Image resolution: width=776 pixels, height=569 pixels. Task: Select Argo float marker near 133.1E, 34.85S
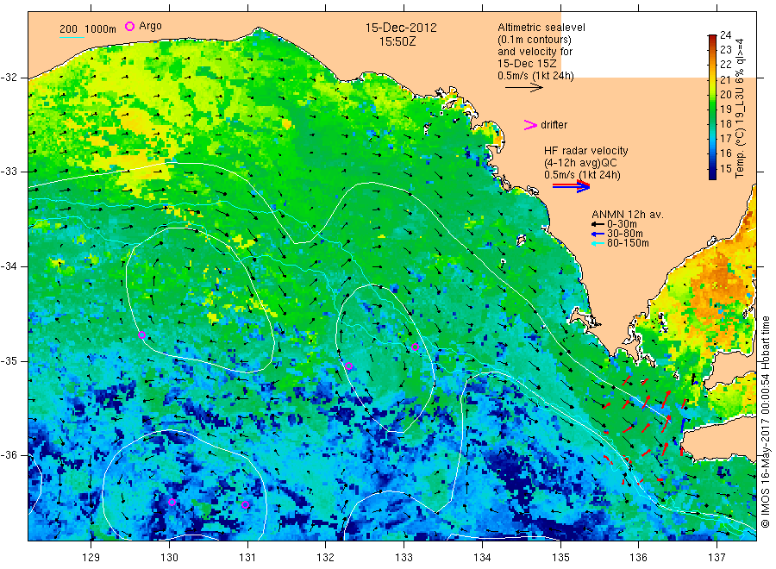pyautogui.click(x=416, y=347)
